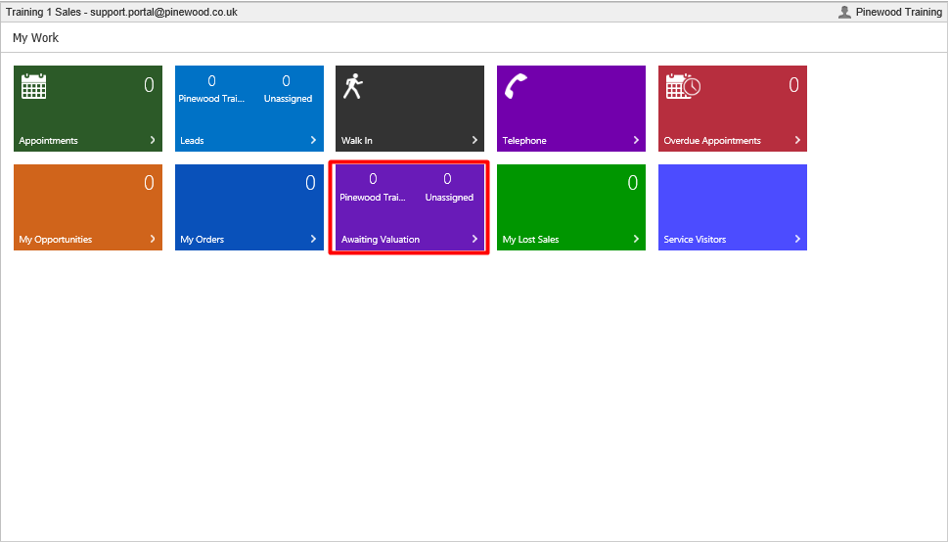This screenshot has height=542, width=948.
Task: Open My Lost Sales label
Action: click(531, 239)
